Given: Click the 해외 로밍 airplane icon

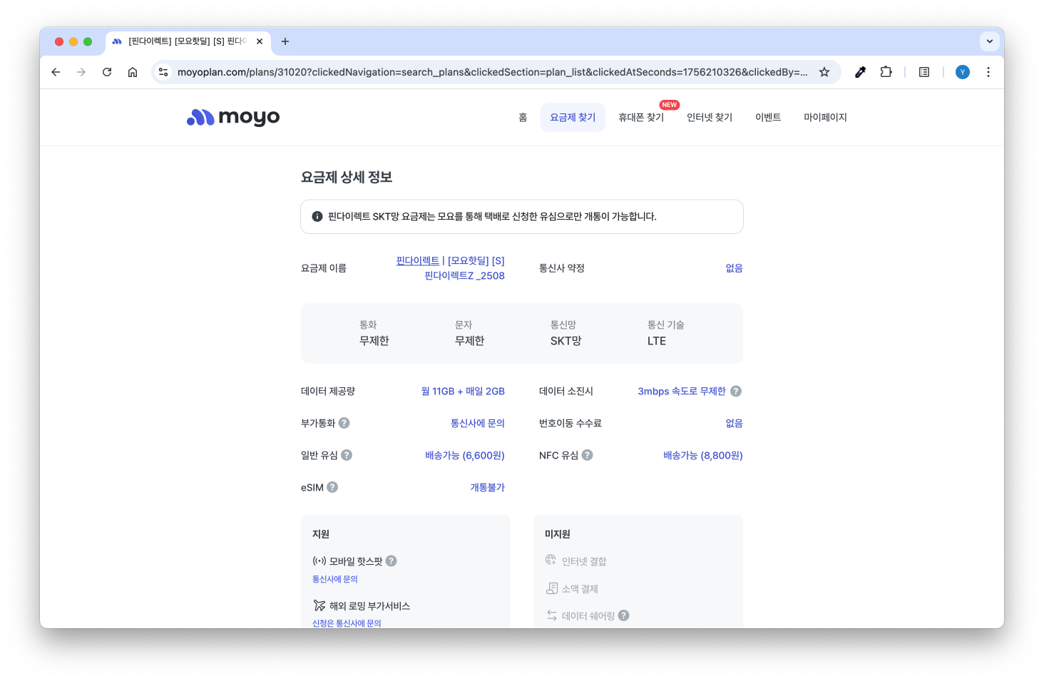Looking at the screenshot, I should coord(319,605).
